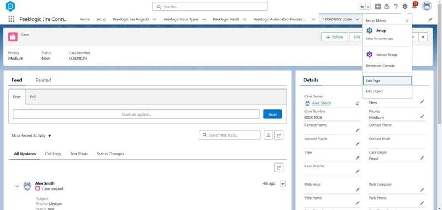Open Most Recent Activity sort dropdown

click(x=31, y=135)
